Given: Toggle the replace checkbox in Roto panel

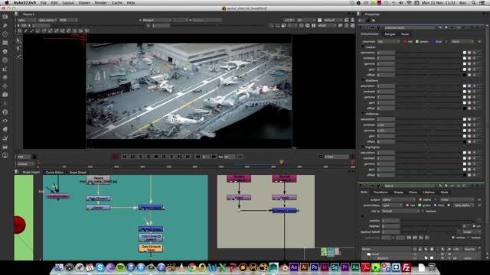Looking at the screenshot, I should (x=423, y=211).
